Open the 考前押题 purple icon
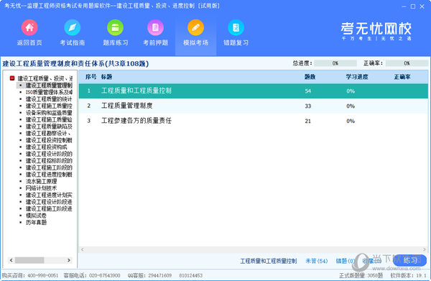This screenshot has height=281, width=431. point(156,27)
